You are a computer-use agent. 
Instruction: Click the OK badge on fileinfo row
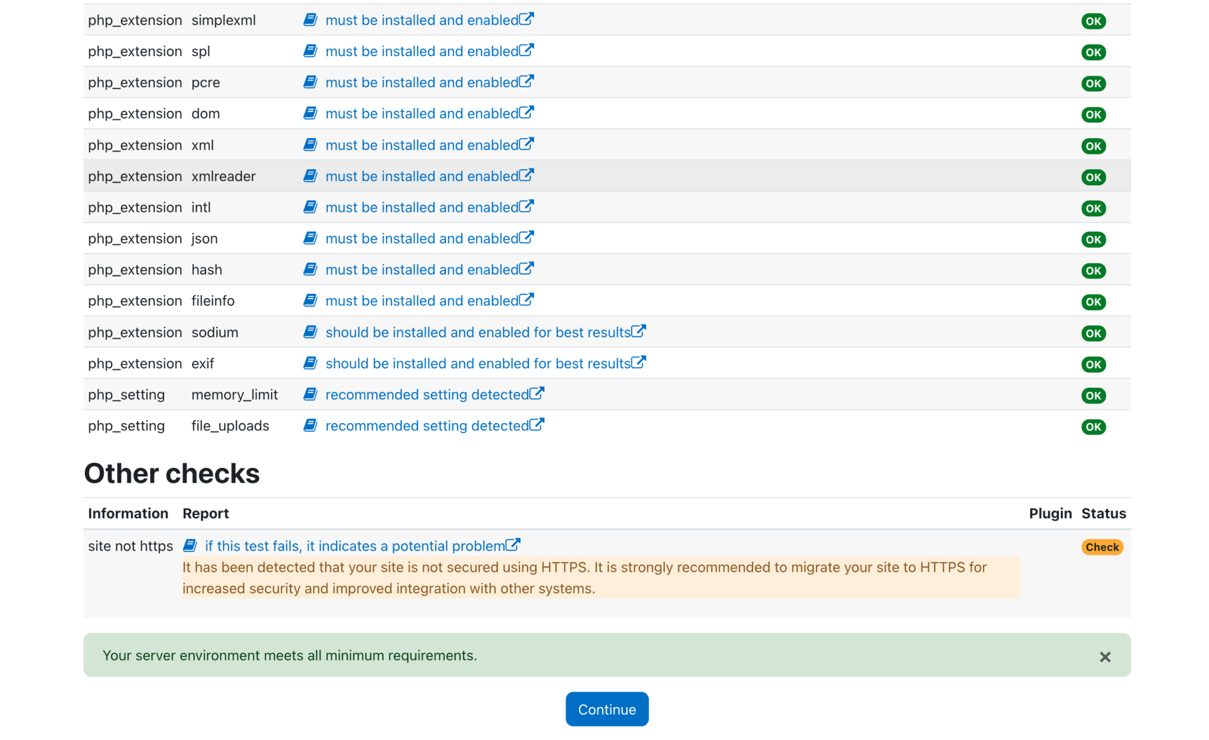pyautogui.click(x=1093, y=302)
